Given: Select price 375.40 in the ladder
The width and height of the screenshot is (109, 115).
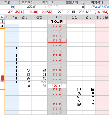Looking at the screenshot, I should point(57,90).
